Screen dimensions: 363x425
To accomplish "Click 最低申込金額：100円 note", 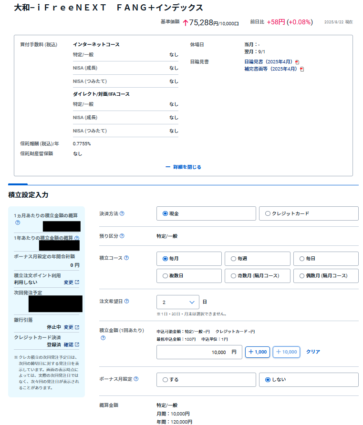I will 176,339.
